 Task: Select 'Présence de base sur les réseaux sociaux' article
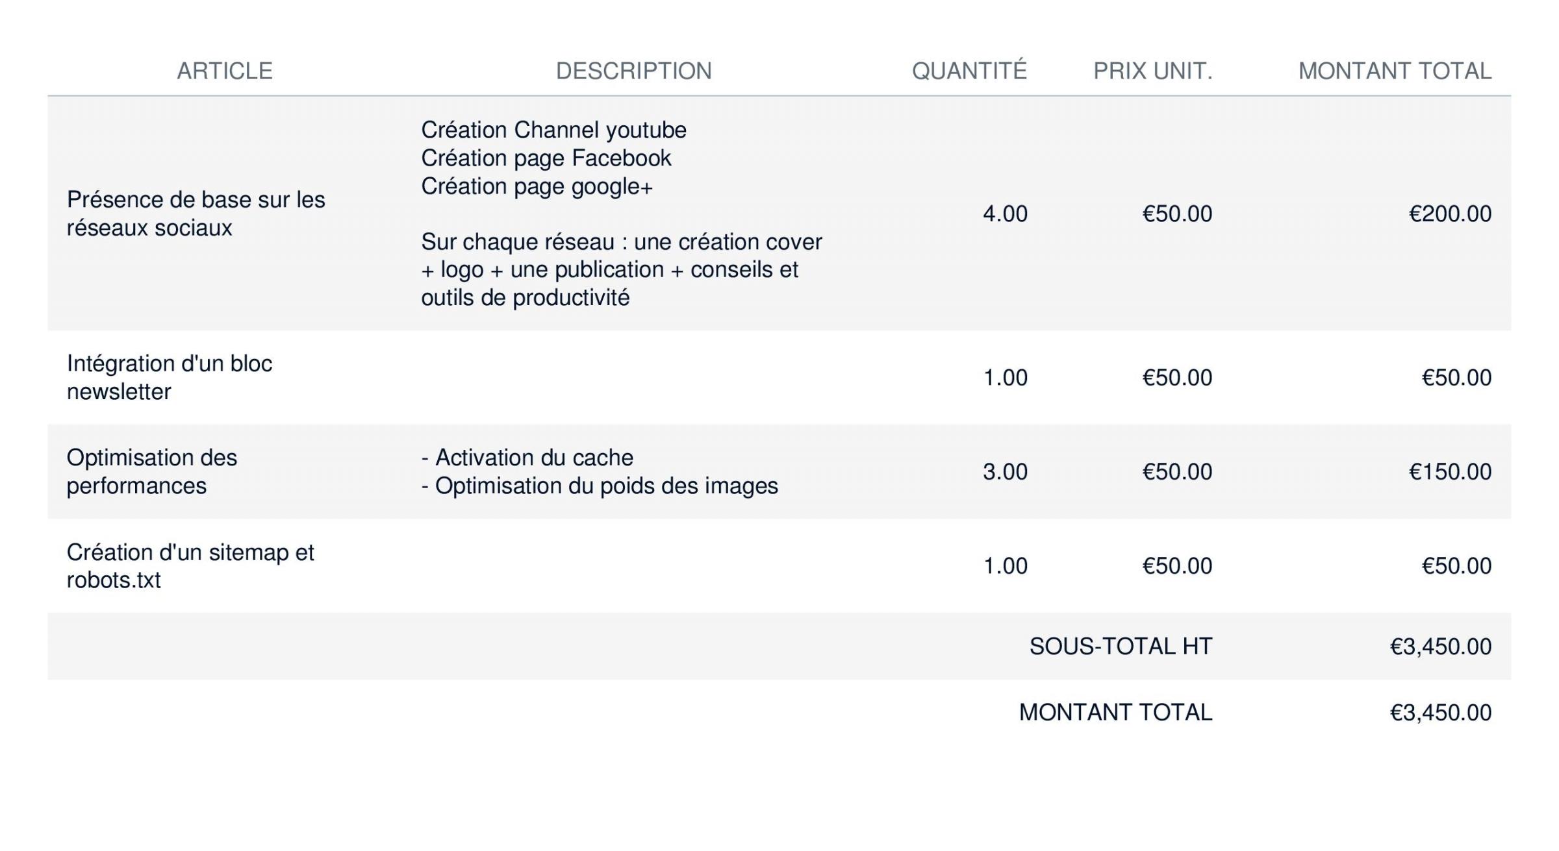(196, 214)
